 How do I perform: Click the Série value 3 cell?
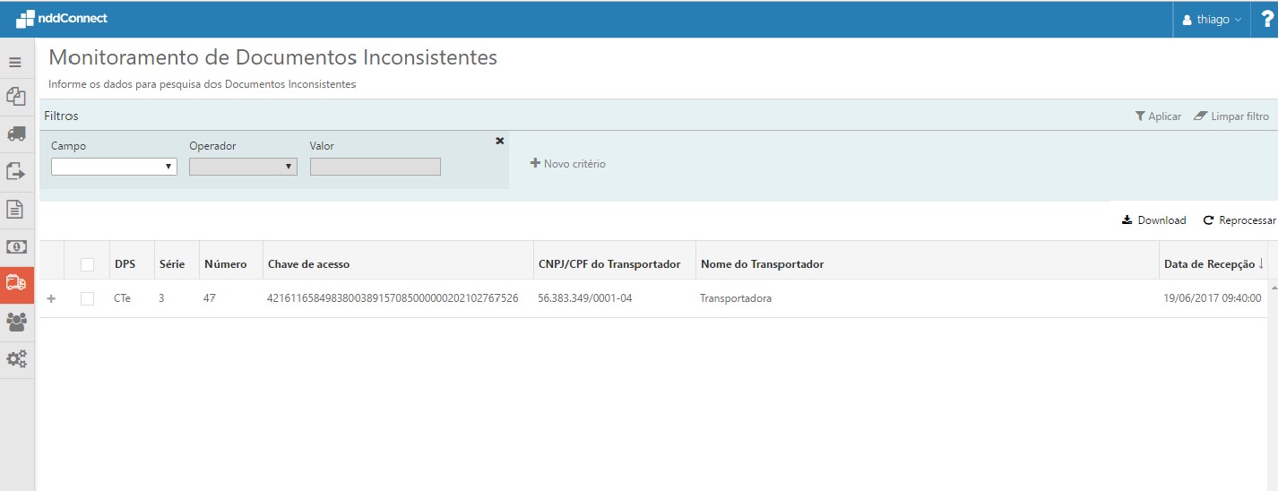161,298
